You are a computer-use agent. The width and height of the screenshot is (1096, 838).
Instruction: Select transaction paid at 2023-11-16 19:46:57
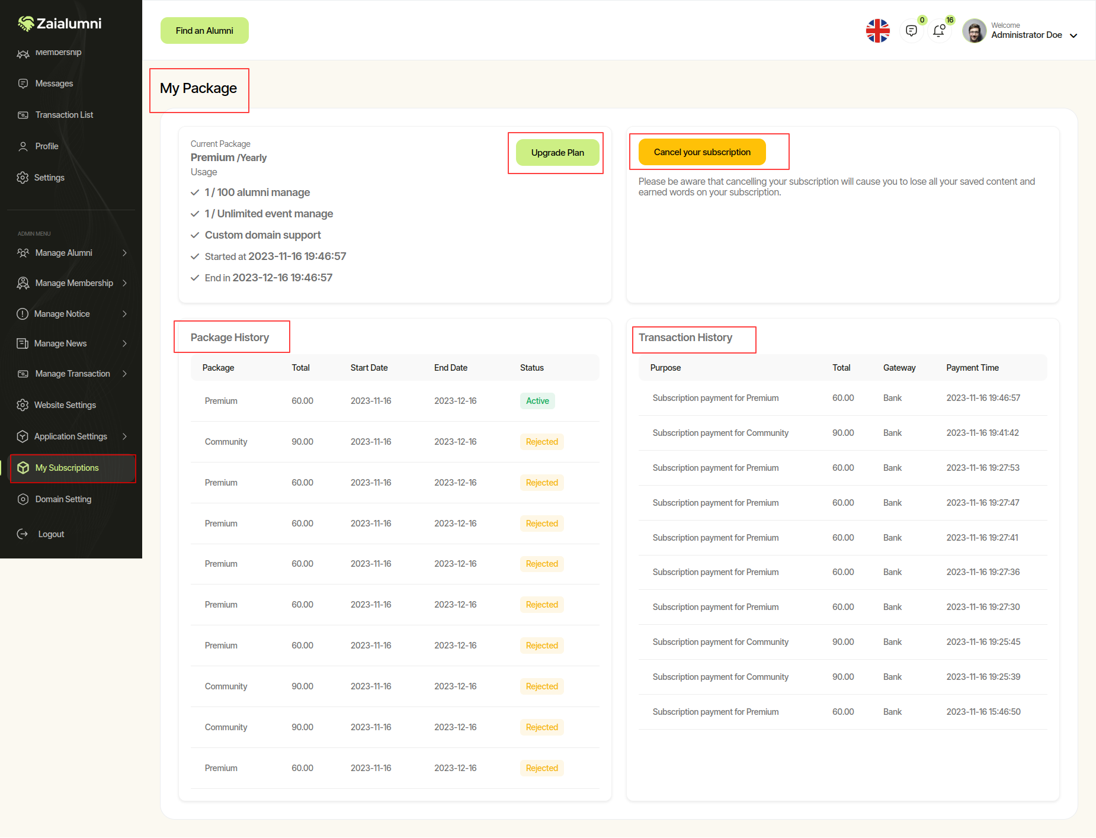coord(842,398)
